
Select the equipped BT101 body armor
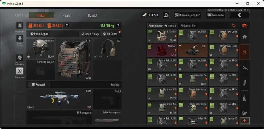pos(74,59)
